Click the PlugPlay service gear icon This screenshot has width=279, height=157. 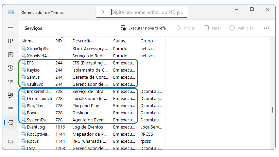(23, 105)
